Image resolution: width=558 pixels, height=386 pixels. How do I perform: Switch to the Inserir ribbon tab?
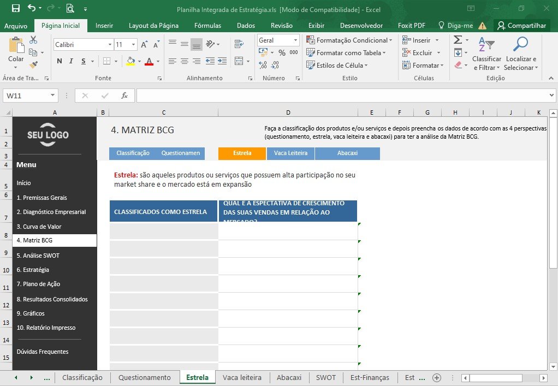(104, 26)
